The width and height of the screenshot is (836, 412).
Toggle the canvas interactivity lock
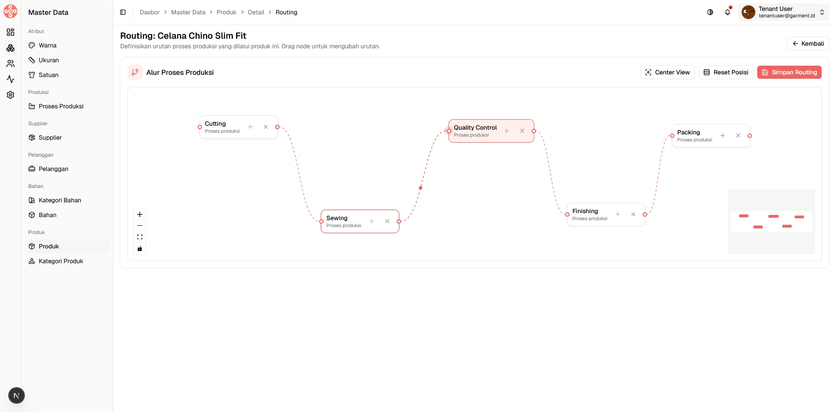(140, 249)
